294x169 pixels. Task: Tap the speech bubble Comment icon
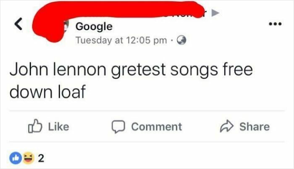coord(118,127)
